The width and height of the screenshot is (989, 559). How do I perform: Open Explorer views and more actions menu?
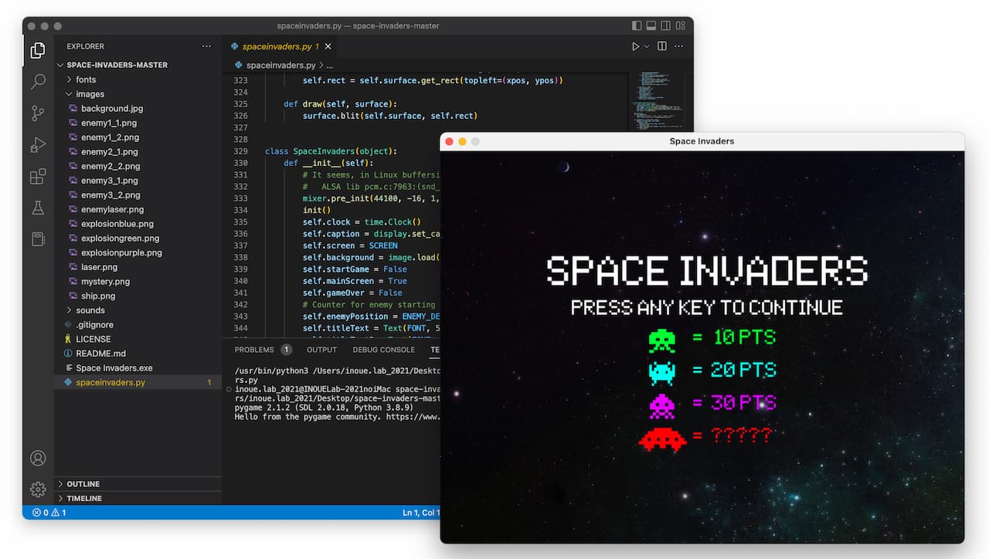206,46
